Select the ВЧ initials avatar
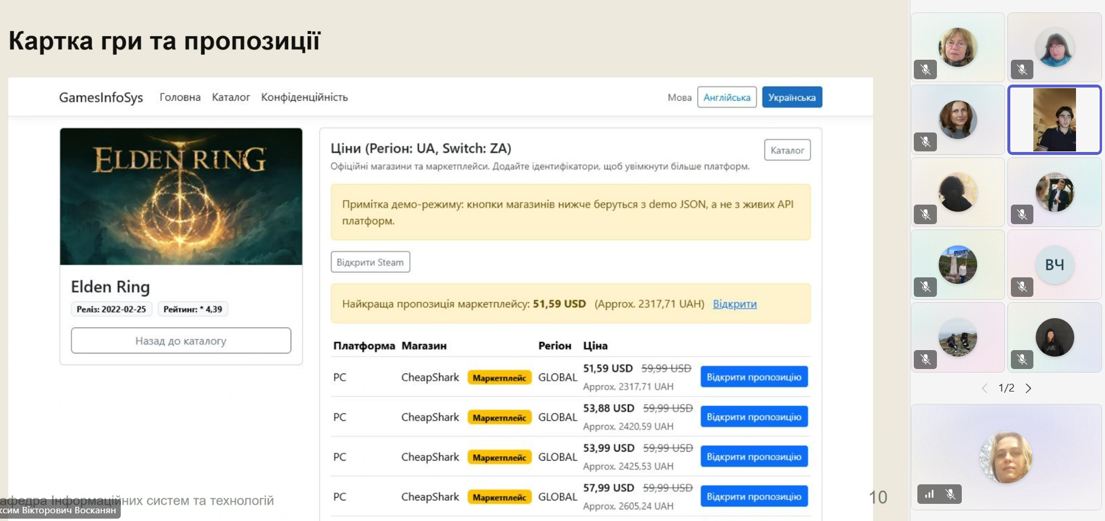 [x=1055, y=264]
